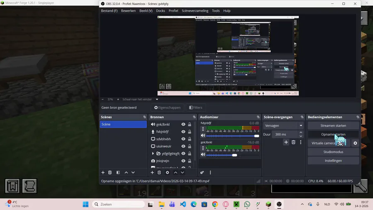The height and width of the screenshot is (210, 373).
Task: Click Opname starten button
Action: 333,134
